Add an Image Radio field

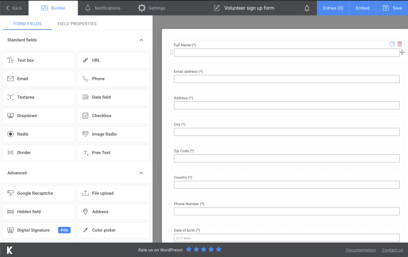[114, 134]
